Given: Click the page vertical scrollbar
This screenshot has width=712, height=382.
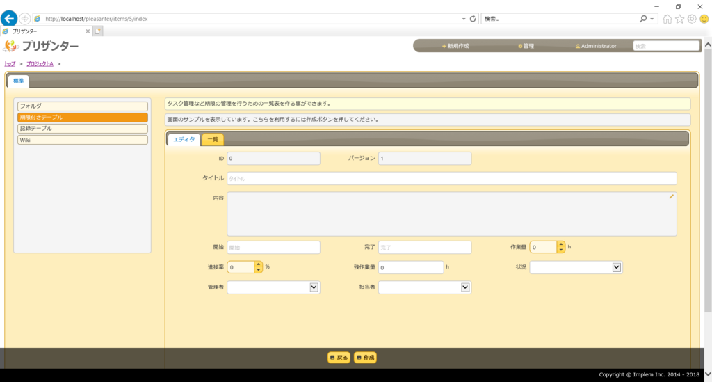Looking at the screenshot, I should point(707,182).
